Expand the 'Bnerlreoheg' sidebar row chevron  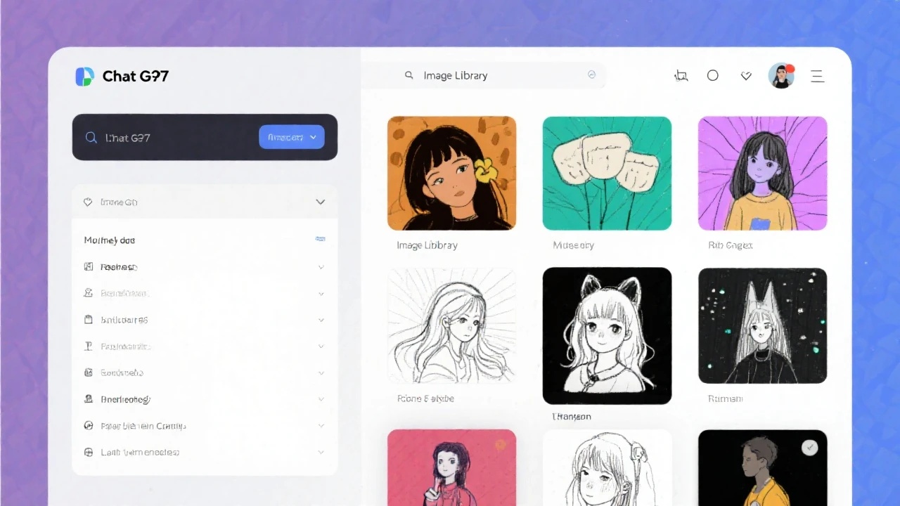pyautogui.click(x=321, y=399)
